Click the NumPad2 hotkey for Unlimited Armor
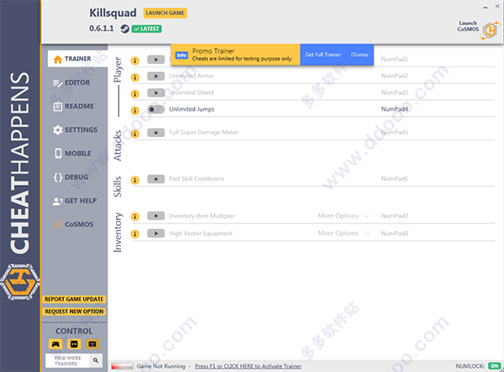This screenshot has height=372, width=504. click(395, 76)
